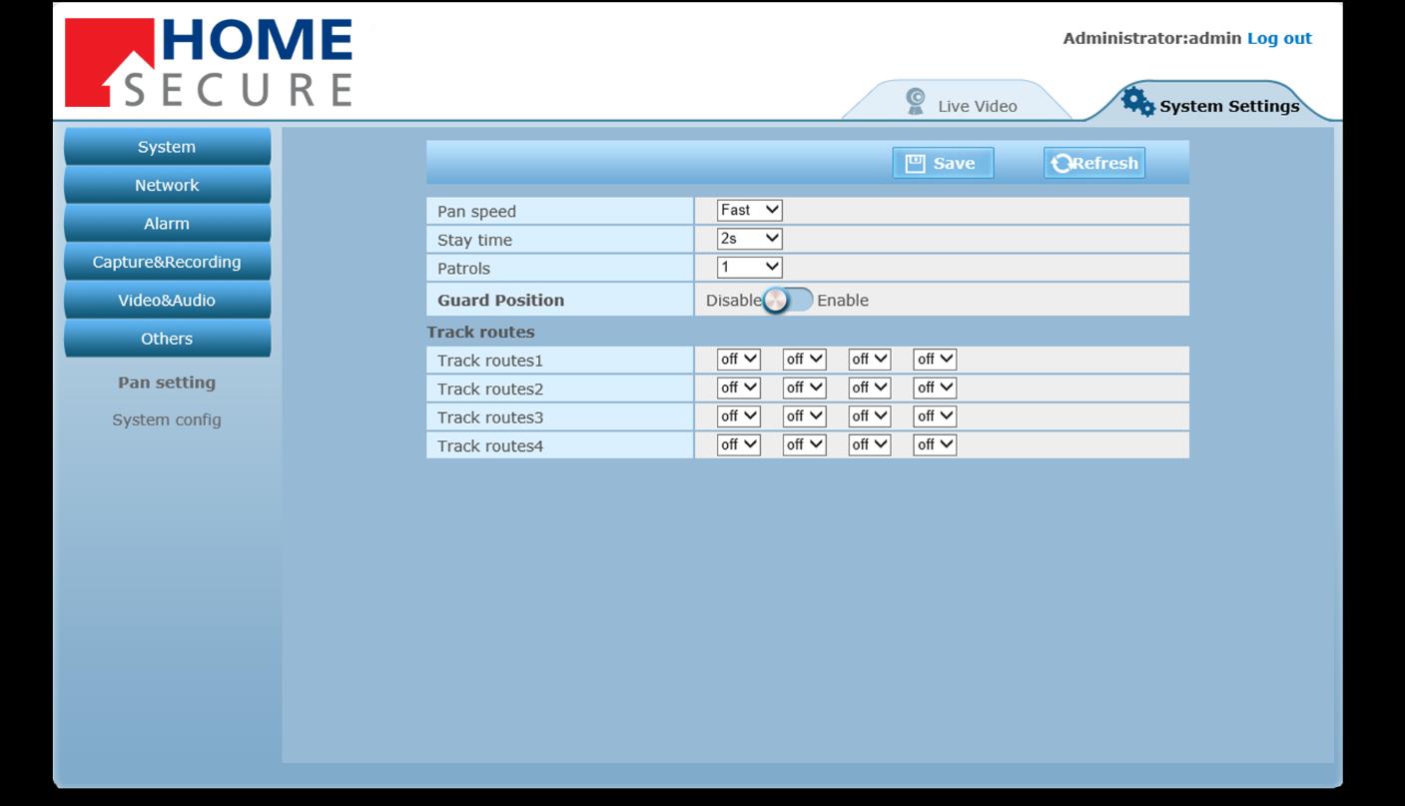Click the Disable label of Guard Position
The width and height of the screenshot is (1405, 806).
pyautogui.click(x=734, y=300)
